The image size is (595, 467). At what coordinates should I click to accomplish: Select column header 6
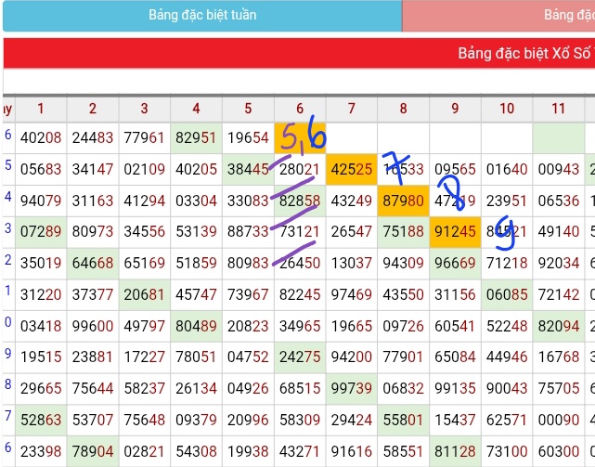click(300, 109)
